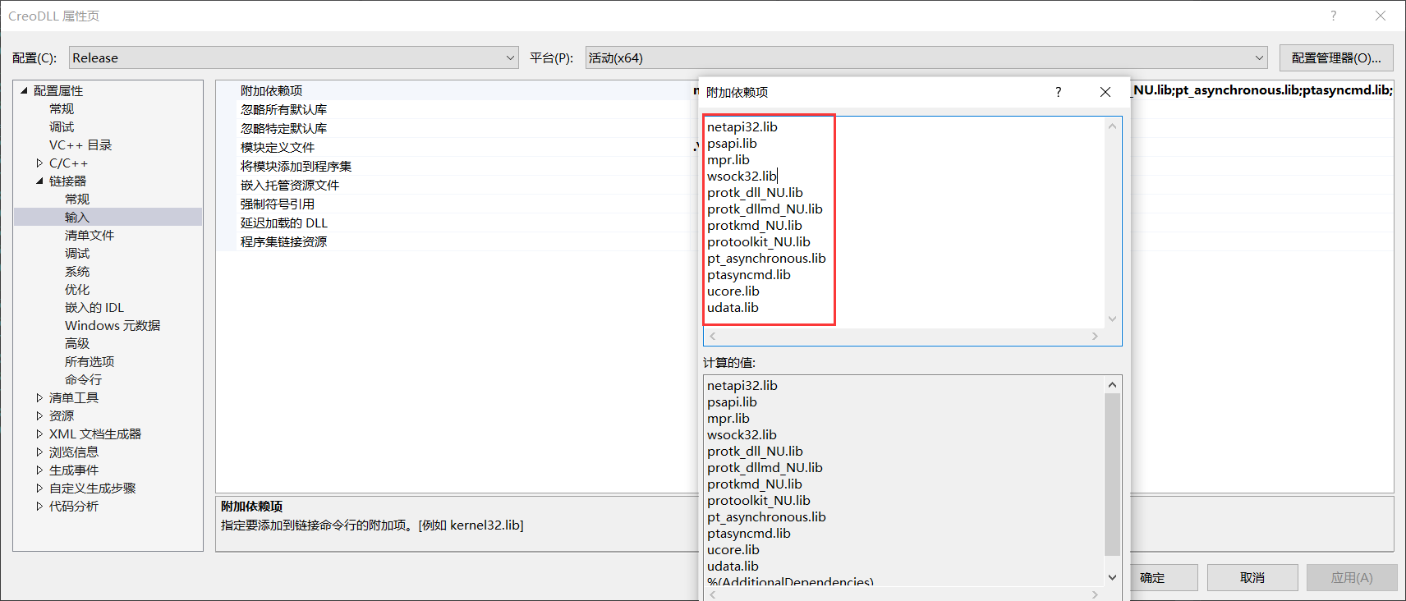1406x601 pixels.
Task: Expand the C/C++ tree node
Action: pos(39,163)
